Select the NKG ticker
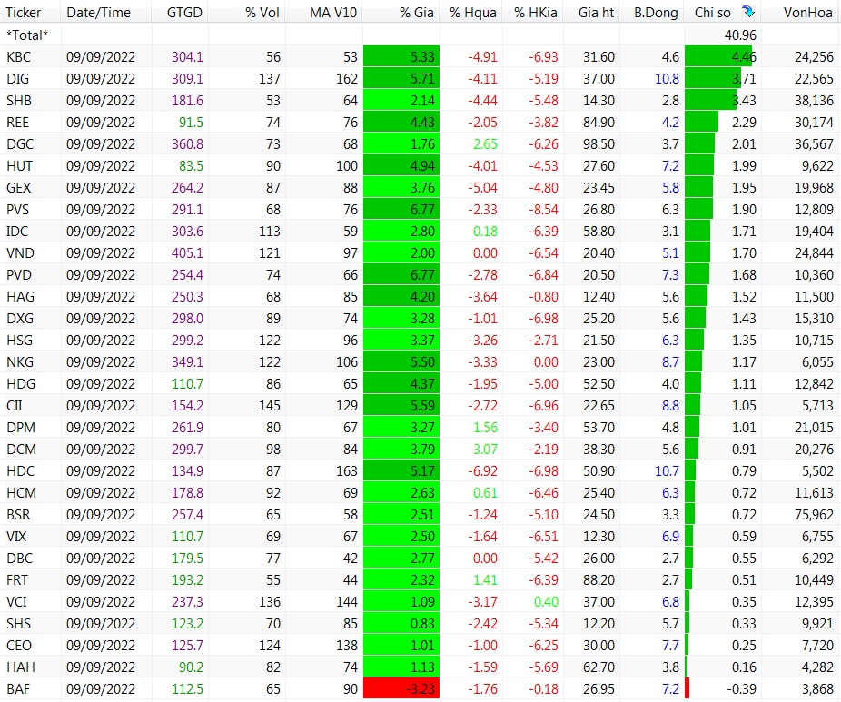The image size is (841, 702). tap(20, 362)
